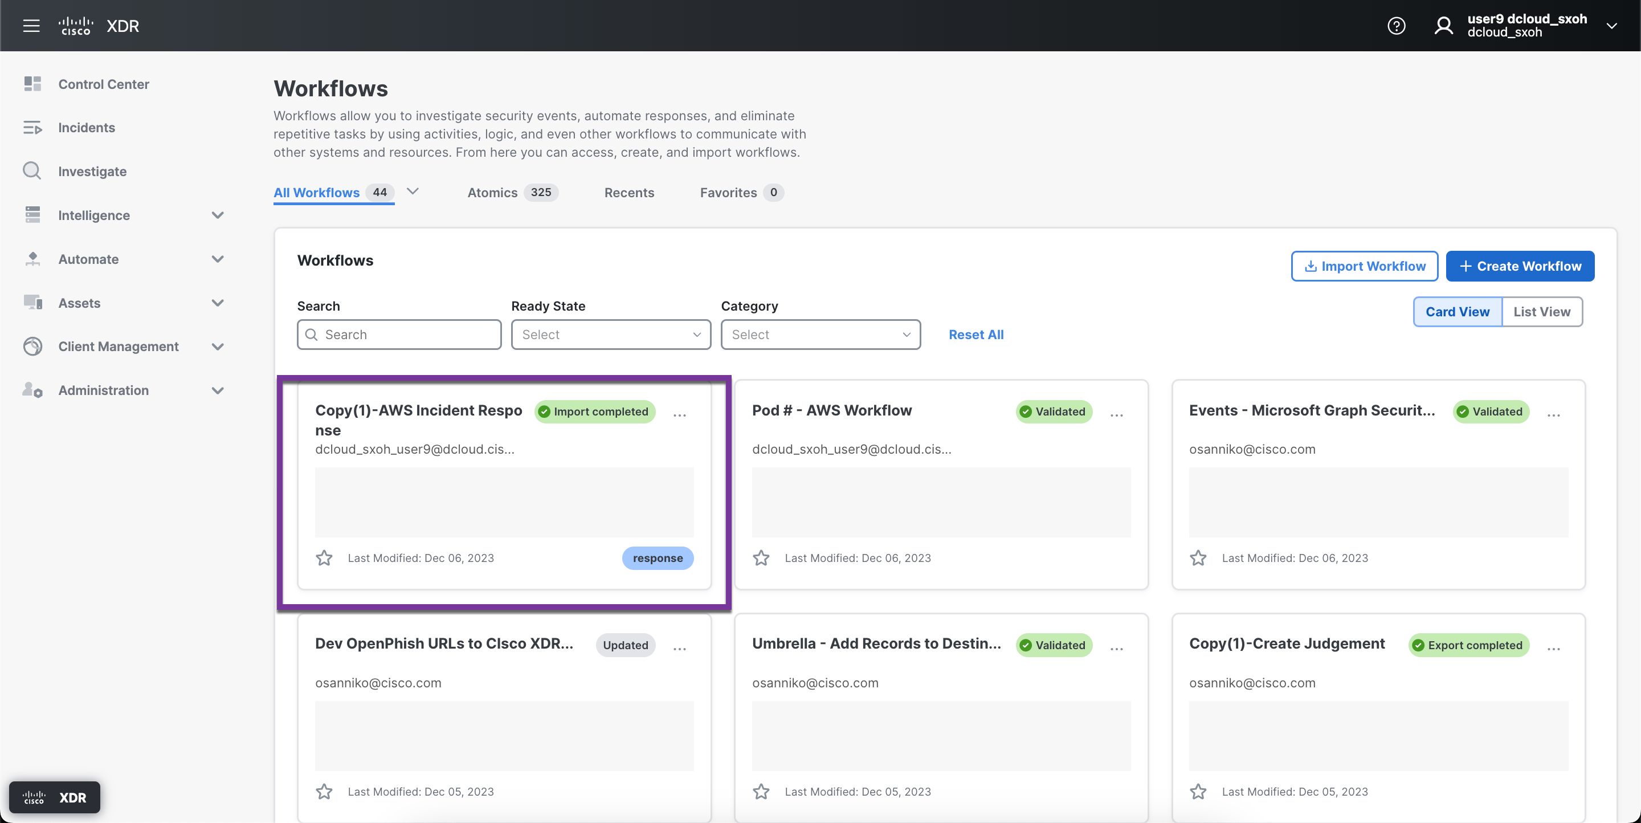The image size is (1641, 823).
Task: Expand the Assets menu chevron
Action: pyautogui.click(x=218, y=303)
